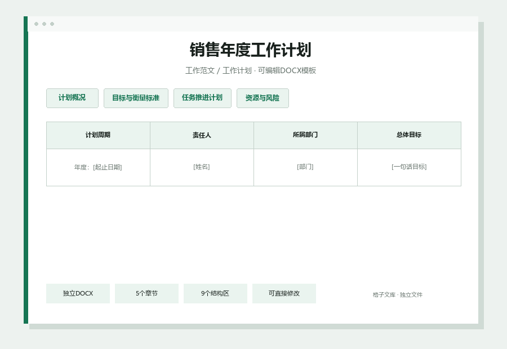Click the third window control dot
The width and height of the screenshot is (507, 349).
coord(52,24)
